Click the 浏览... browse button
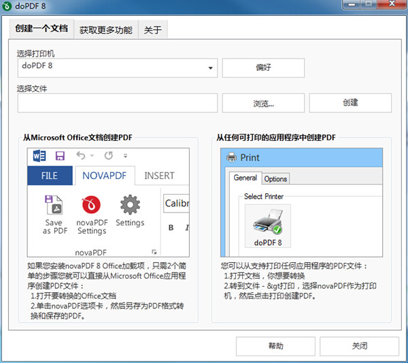The width and height of the screenshot is (408, 363). [x=263, y=104]
